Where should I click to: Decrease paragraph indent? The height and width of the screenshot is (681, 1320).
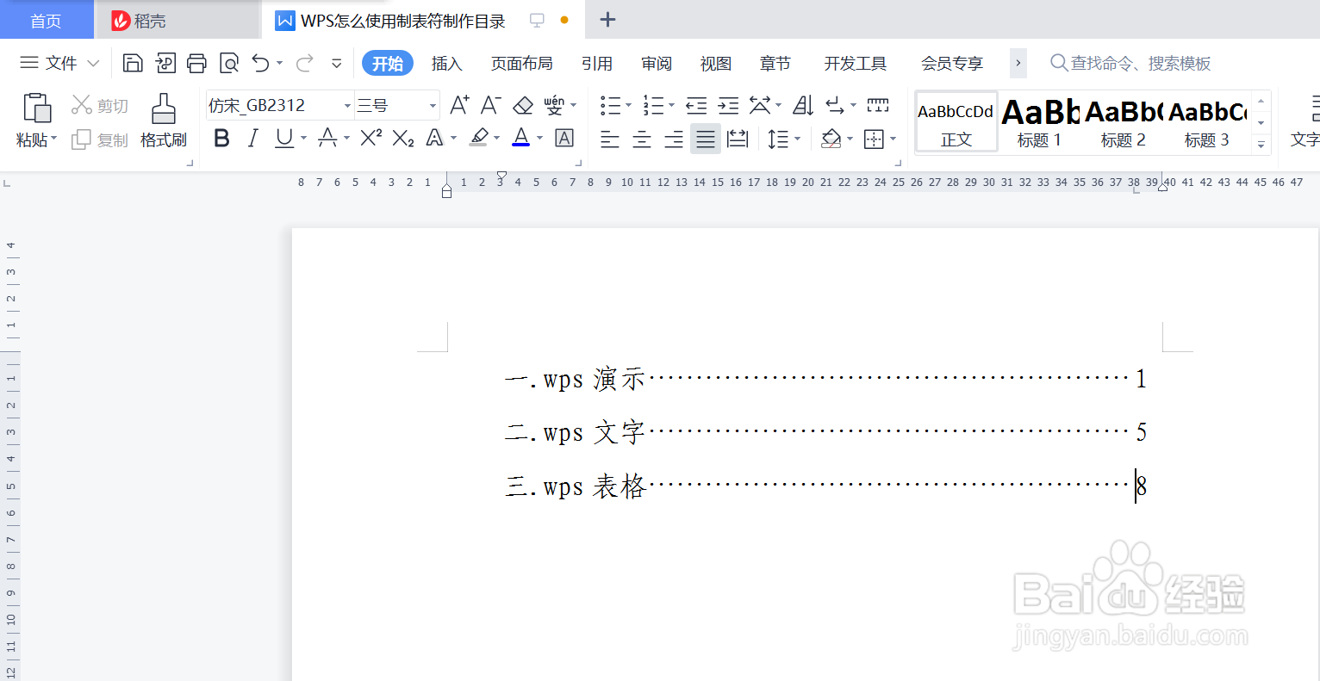696,105
